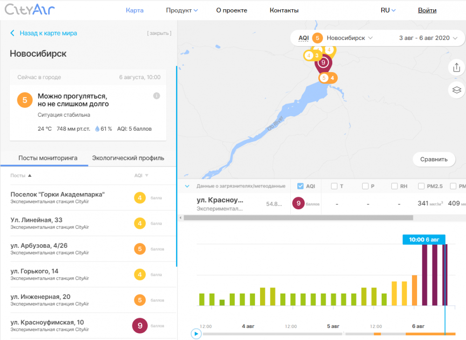Viewport: 466px width, 340px height.
Task: Click the horizontal scrollbar under data table
Action: [x=298, y=218]
